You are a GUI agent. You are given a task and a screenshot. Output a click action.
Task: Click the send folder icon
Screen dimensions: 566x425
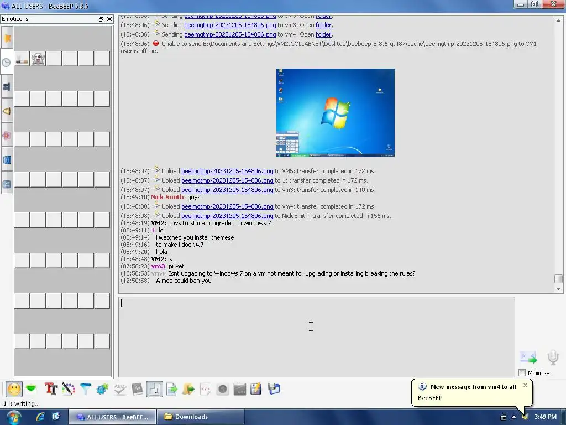[x=188, y=389]
